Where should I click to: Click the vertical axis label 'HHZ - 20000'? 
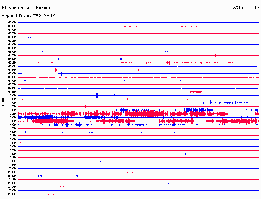(3, 108)
